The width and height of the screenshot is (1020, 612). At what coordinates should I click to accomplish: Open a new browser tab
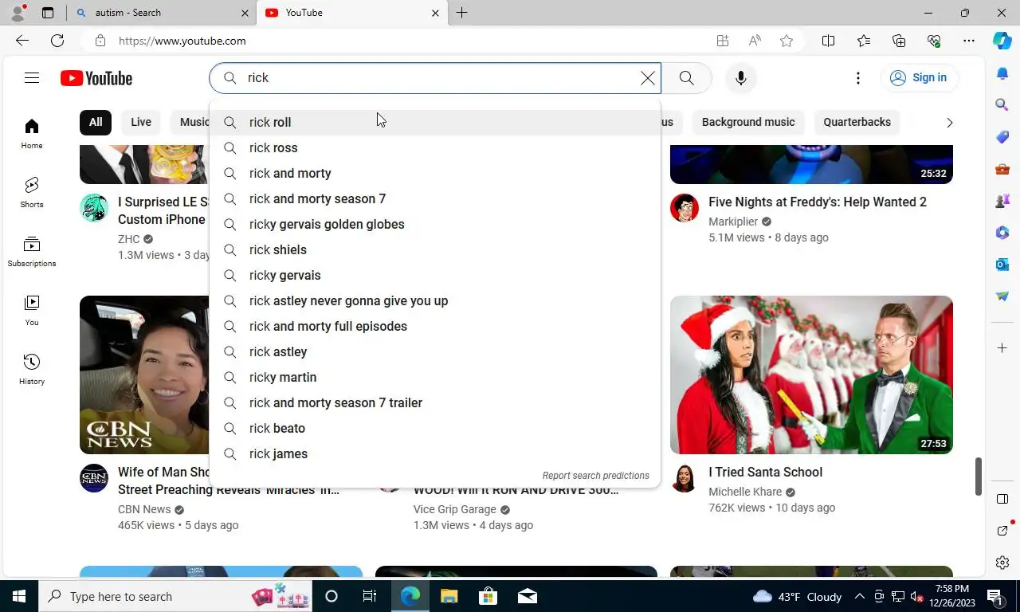[461, 13]
